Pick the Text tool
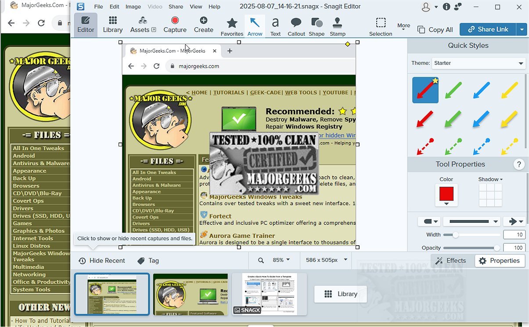Viewport: 529px width, 327px height. (275, 26)
